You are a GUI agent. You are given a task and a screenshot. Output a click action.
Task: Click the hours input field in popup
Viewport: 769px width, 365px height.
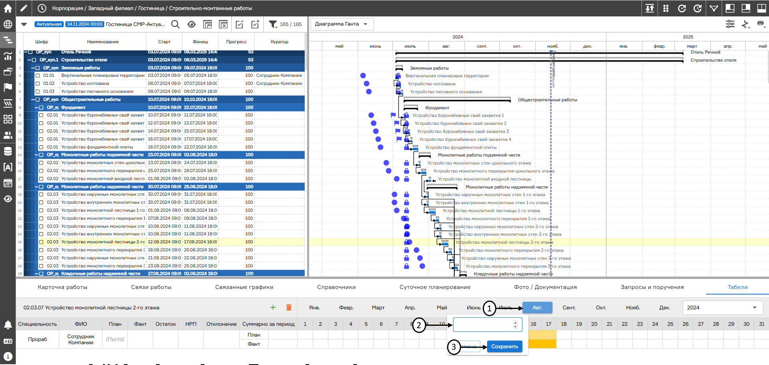(x=488, y=325)
